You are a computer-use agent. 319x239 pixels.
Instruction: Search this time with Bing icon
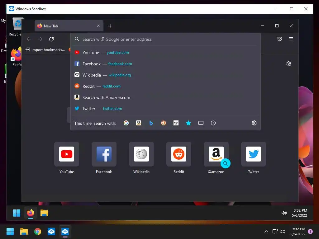point(151,123)
